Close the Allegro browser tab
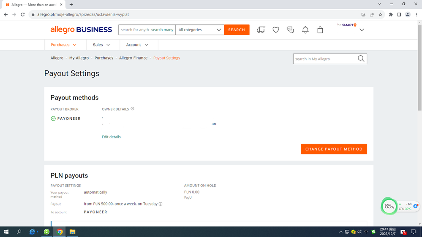422x237 pixels. (61, 5)
